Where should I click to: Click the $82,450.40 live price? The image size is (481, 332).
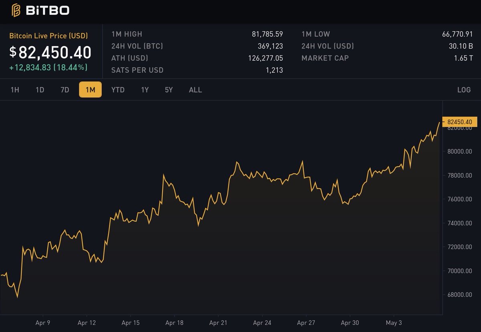[x=51, y=52]
